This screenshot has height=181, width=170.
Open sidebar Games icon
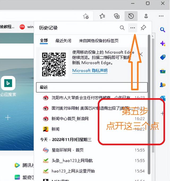pyautogui.click(x=163, y=85)
